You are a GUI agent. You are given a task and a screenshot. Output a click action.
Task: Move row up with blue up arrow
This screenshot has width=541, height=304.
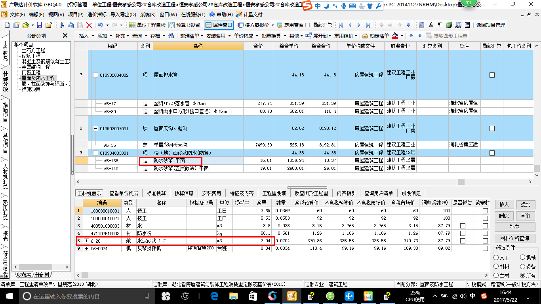pyautogui.click(x=411, y=36)
